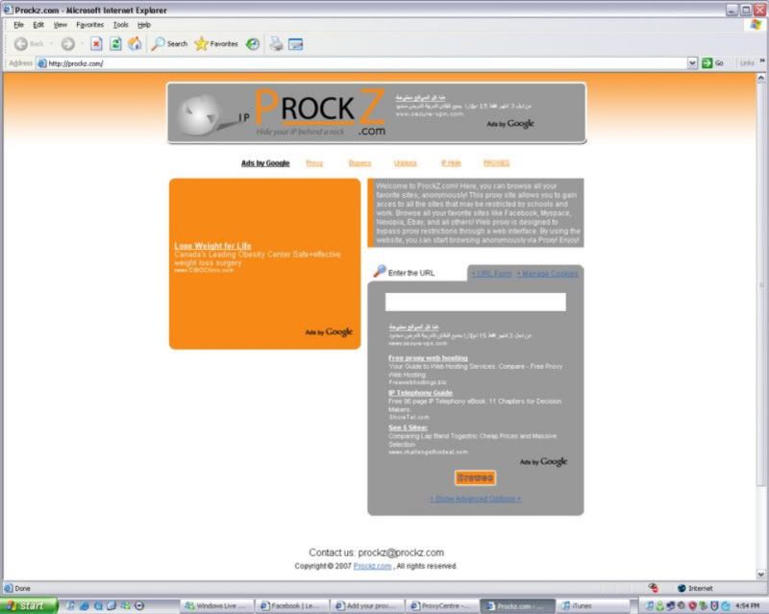Click the Show Advanced Options link
This screenshot has height=614, width=769.
[475, 499]
